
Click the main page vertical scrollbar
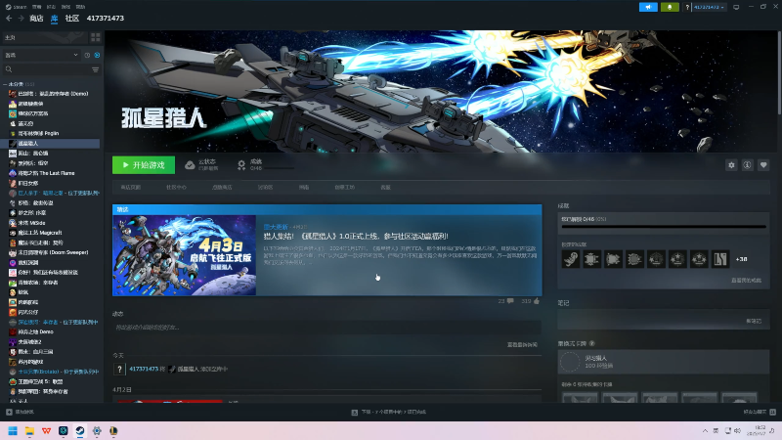point(779,72)
